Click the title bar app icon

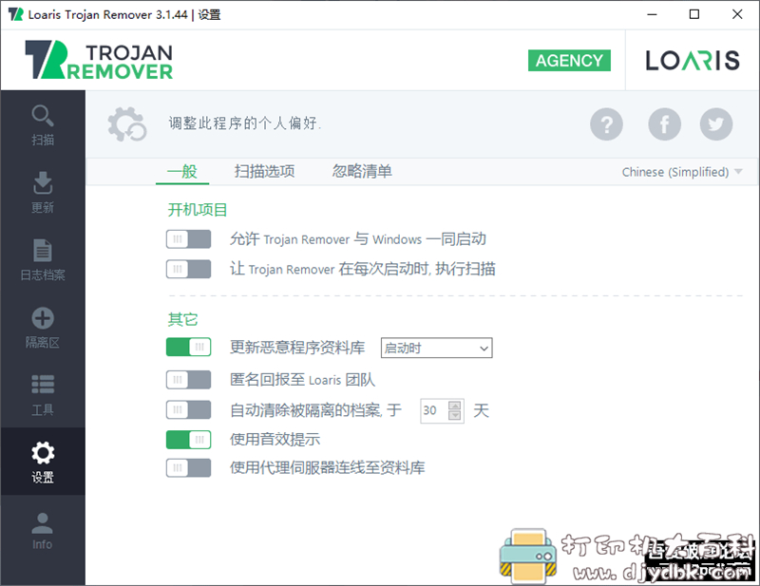(16, 14)
